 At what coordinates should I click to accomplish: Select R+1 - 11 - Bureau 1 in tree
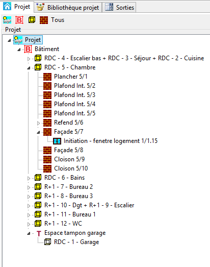point(70,214)
